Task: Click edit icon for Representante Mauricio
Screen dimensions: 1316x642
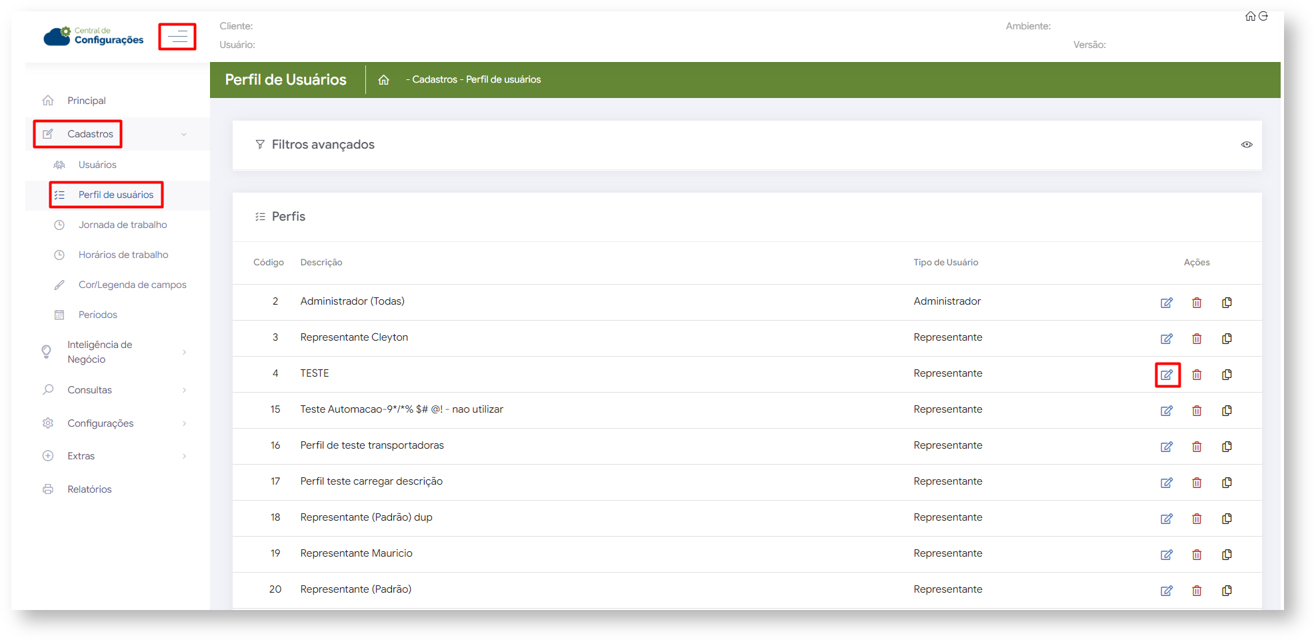Action: (1166, 555)
